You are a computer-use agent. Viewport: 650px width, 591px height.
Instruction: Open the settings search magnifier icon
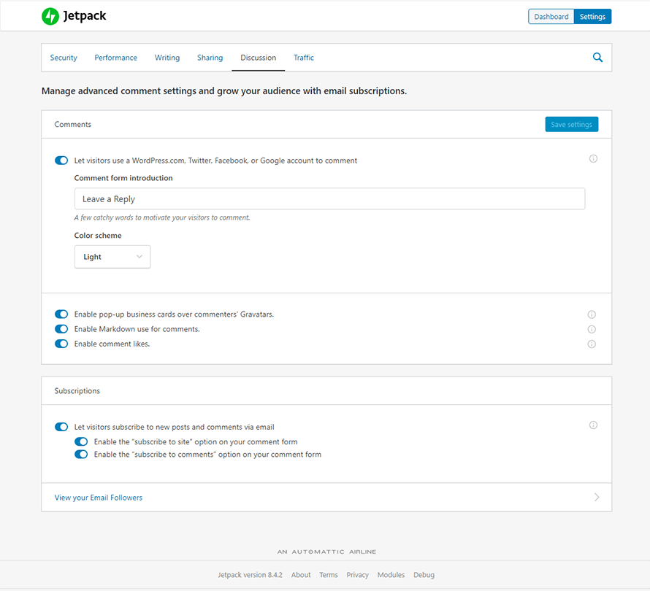pos(597,58)
